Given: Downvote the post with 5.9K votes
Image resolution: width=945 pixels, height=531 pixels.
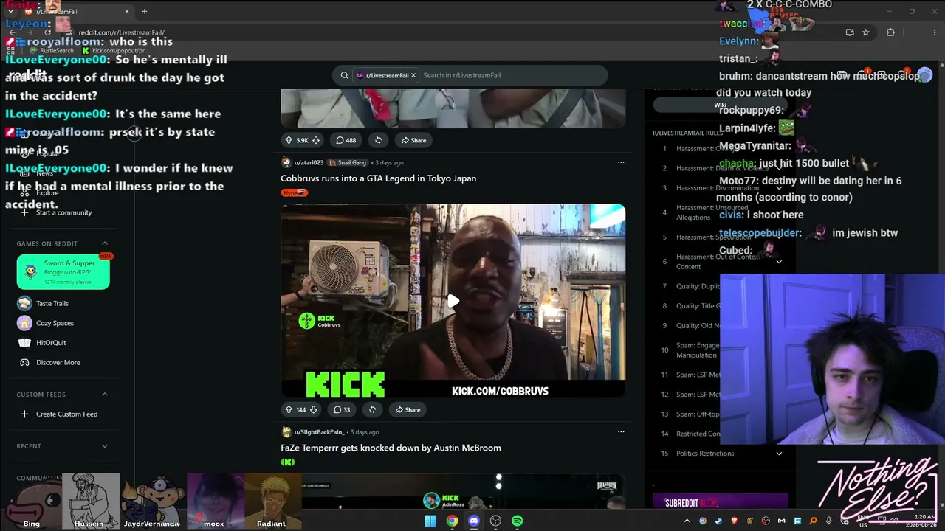Looking at the screenshot, I should pyautogui.click(x=316, y=140).
